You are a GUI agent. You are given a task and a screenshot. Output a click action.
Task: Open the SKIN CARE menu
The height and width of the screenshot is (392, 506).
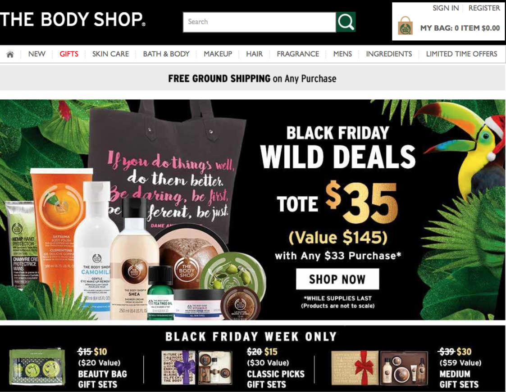(110, 54)
